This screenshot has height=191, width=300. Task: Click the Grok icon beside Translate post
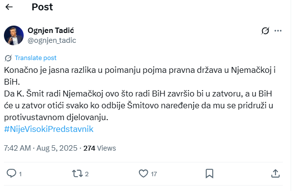(8, 58)
